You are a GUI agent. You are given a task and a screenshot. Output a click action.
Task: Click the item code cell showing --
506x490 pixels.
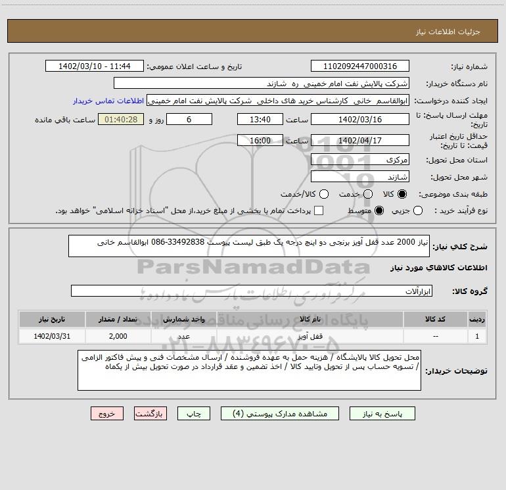[435, 336]
